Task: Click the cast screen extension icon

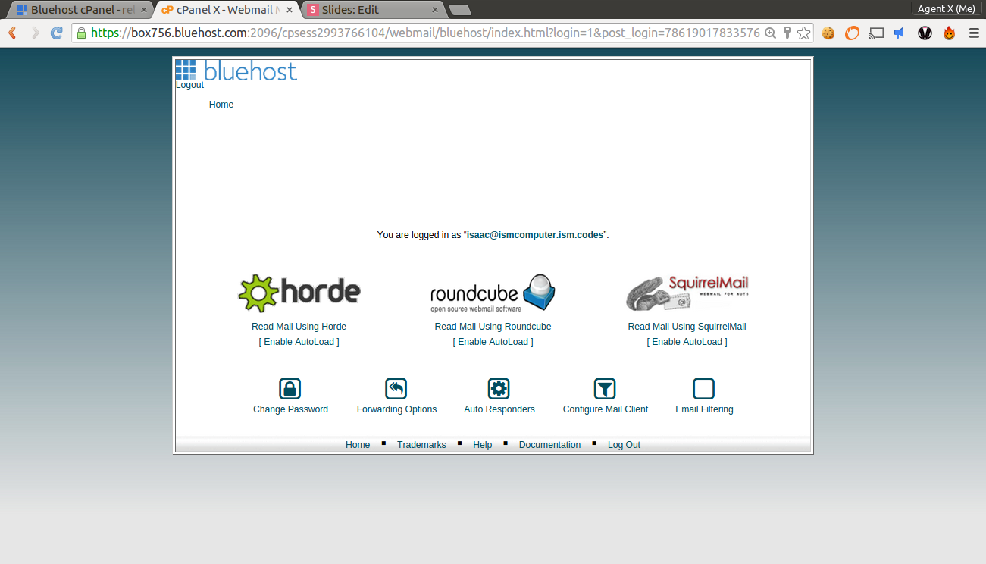Action: [x=876, y=33]
